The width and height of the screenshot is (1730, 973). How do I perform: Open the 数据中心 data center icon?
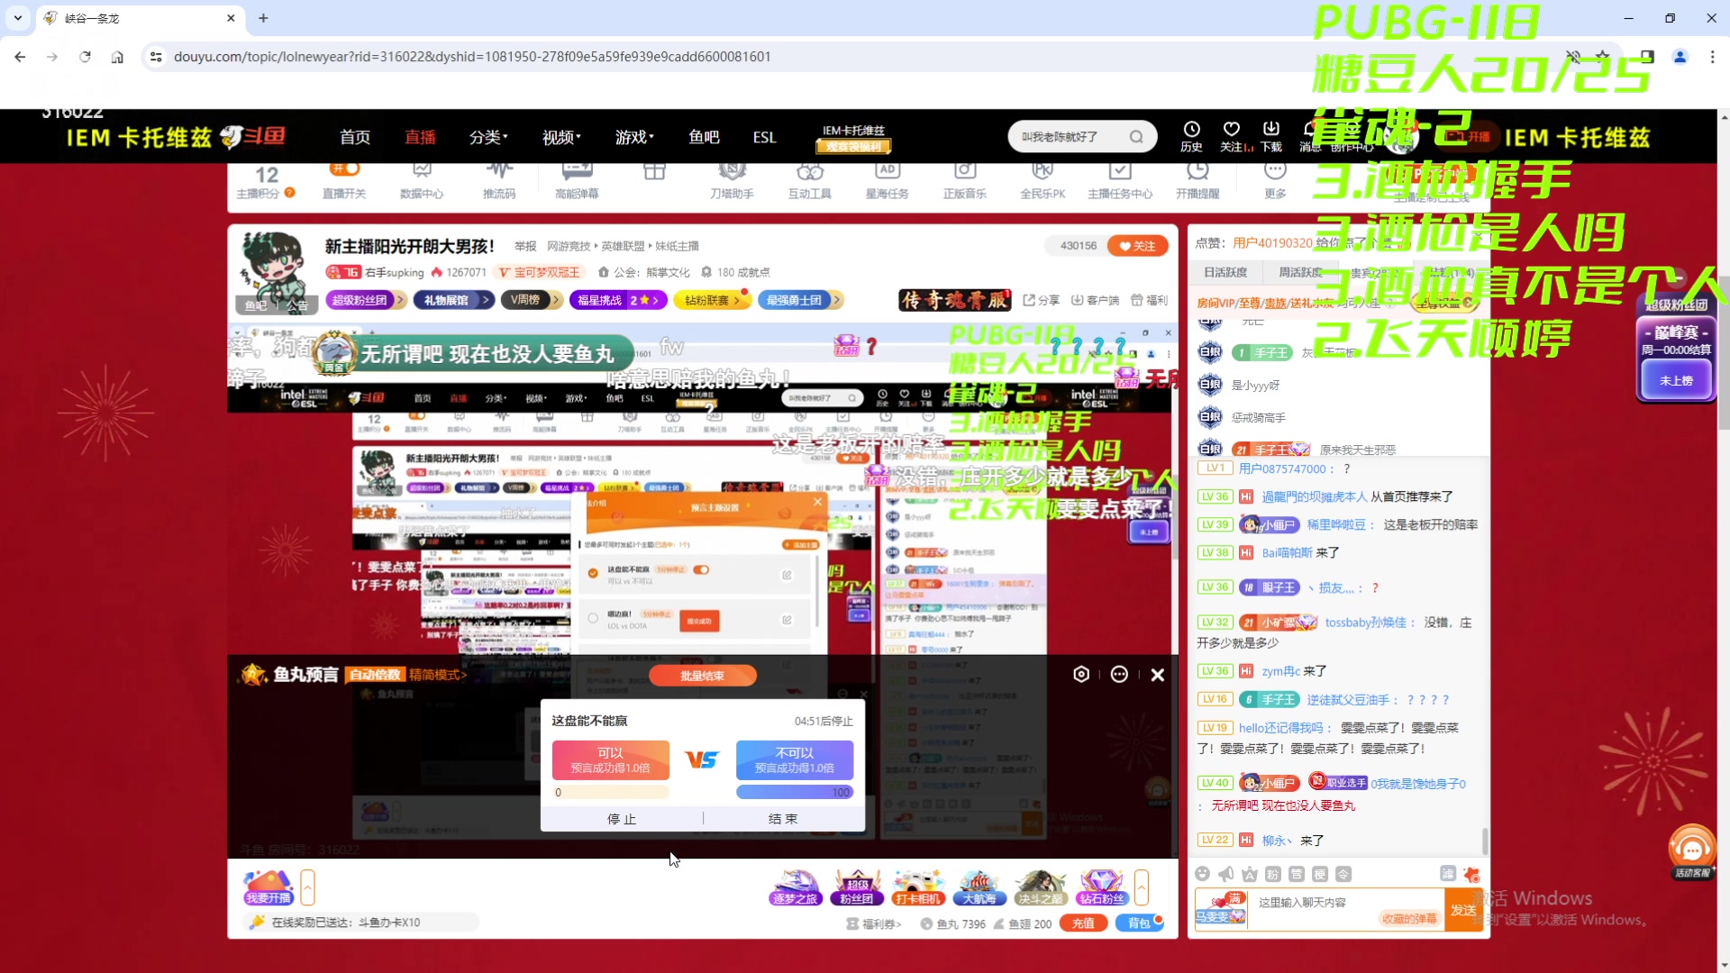[x=422, y=180]
